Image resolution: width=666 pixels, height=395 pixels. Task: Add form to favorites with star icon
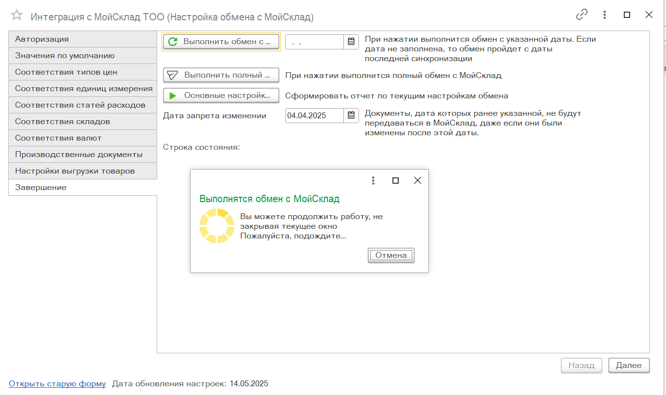click(16, 15)
